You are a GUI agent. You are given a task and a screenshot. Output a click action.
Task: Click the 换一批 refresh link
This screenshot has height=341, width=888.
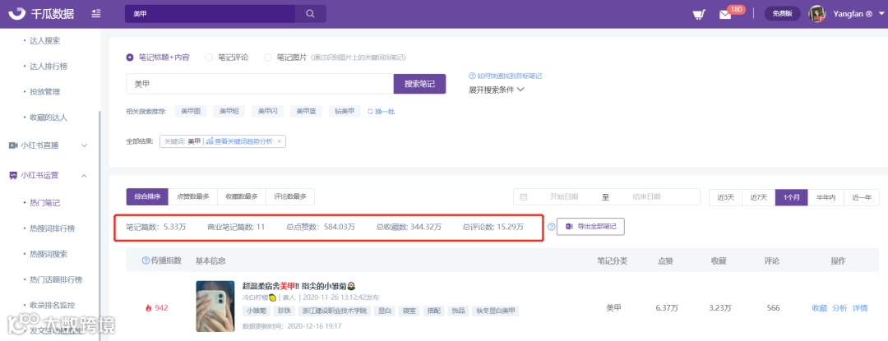385,112
